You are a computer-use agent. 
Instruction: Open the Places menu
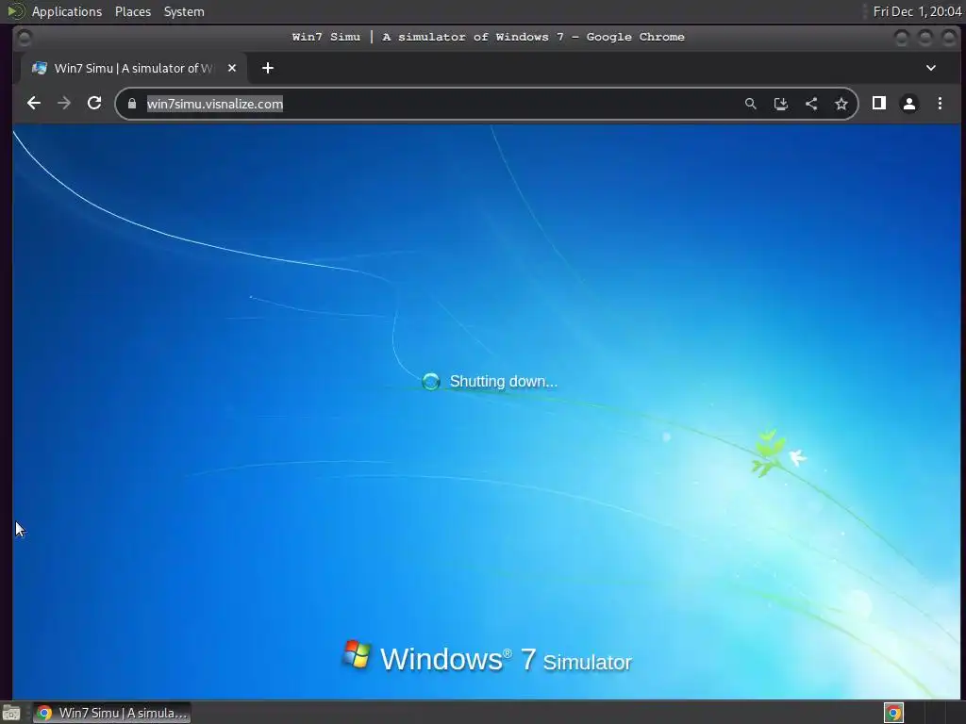coord(133,11)
